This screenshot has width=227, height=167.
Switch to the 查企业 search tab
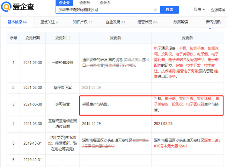64,2
